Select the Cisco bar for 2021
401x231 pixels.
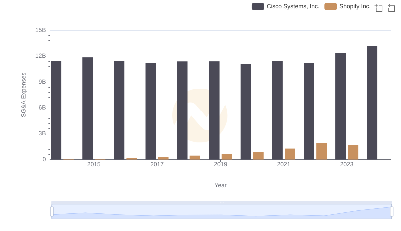278,110
